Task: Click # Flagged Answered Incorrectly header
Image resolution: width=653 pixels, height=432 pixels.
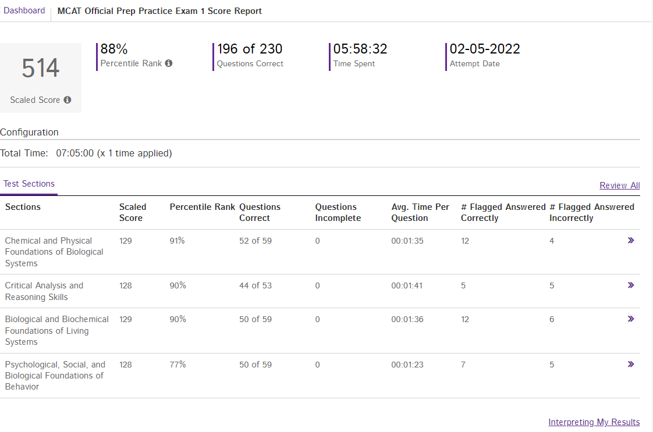Action: pyautogui.click(x=592, y=212)
